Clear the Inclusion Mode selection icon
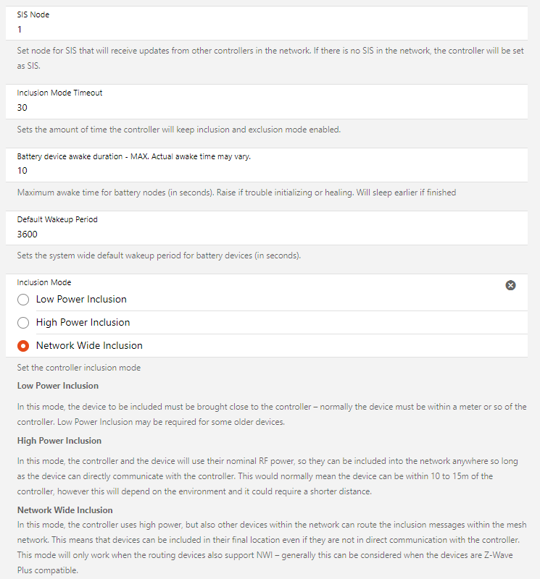 (x=510, y=285)
